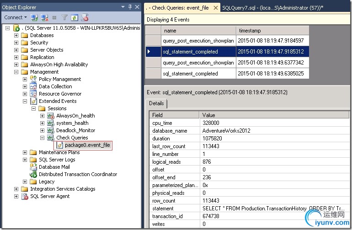This screenshot has width=352, height=230.
Task: Click the Value column header
Action: (x=274, y=115)
